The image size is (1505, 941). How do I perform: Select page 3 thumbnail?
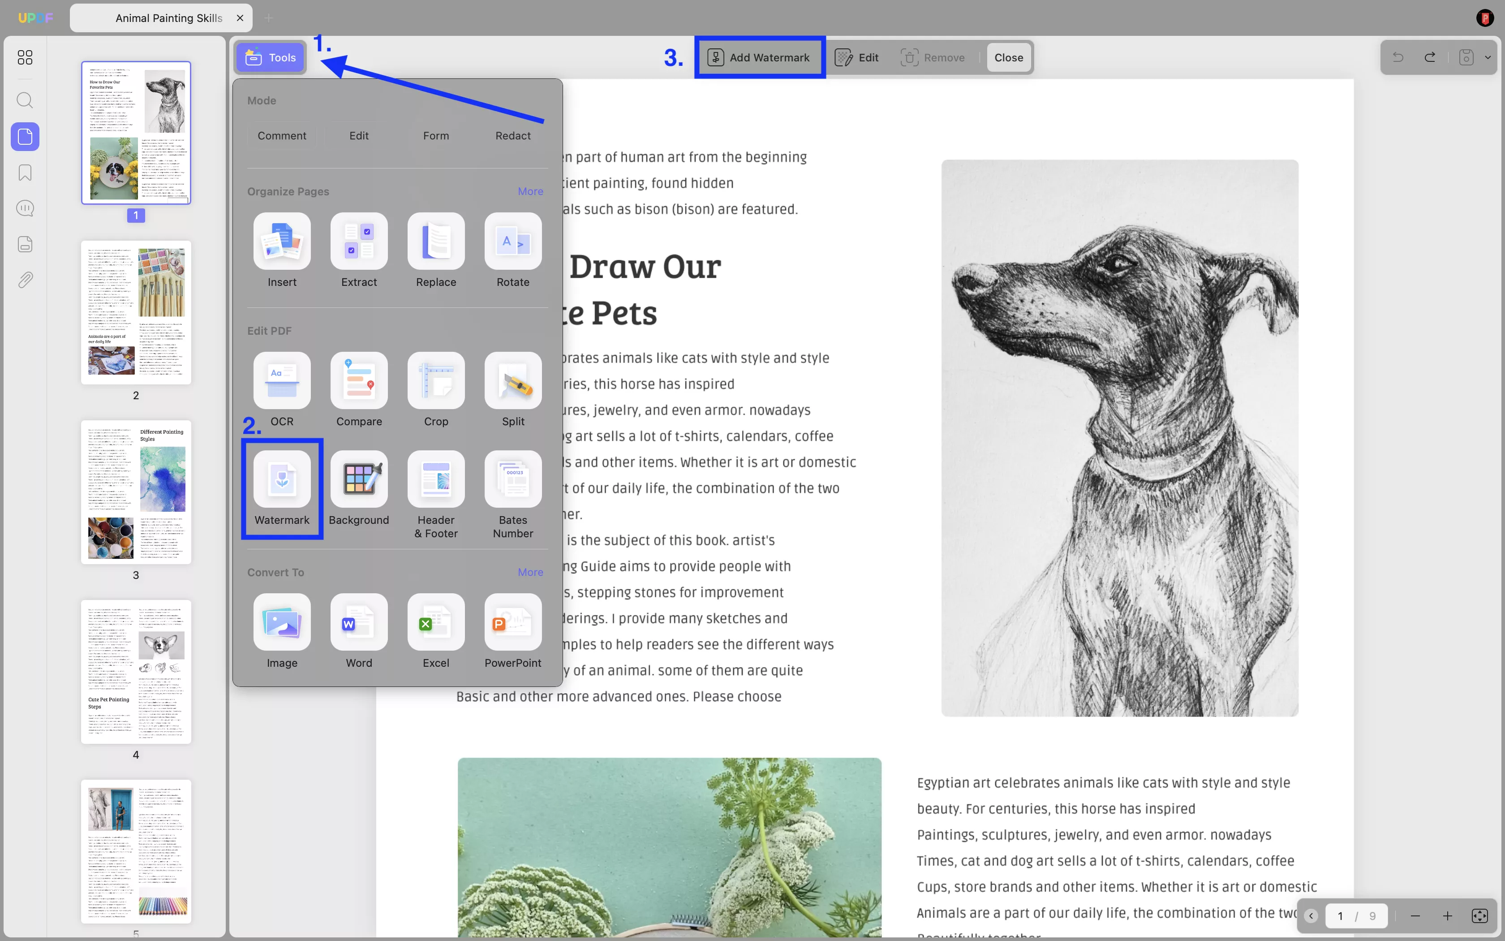point(136,492)
